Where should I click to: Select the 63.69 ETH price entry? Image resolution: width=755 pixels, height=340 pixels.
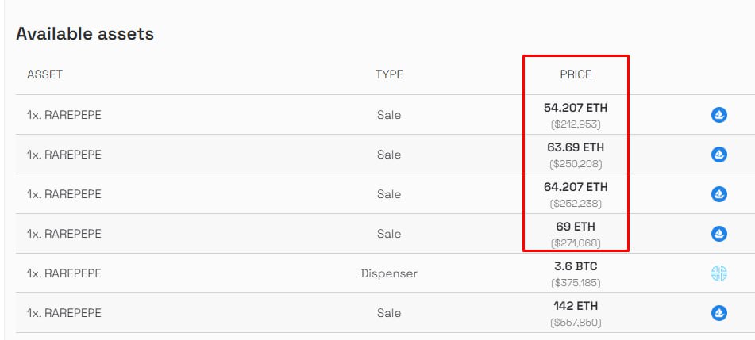576,147
